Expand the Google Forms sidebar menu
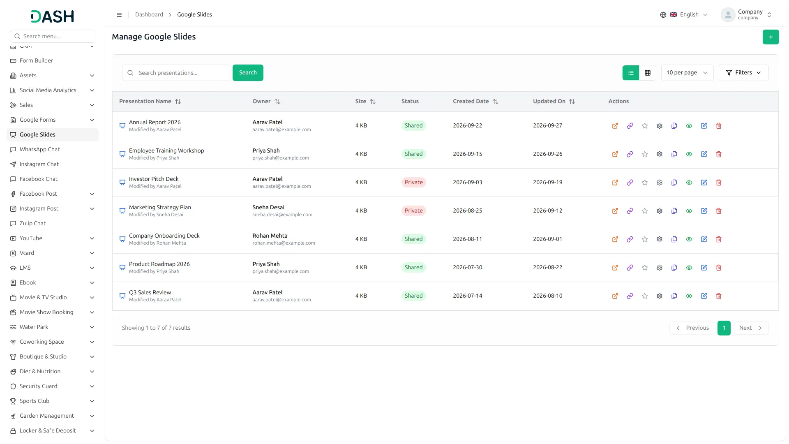 [52, 120]
